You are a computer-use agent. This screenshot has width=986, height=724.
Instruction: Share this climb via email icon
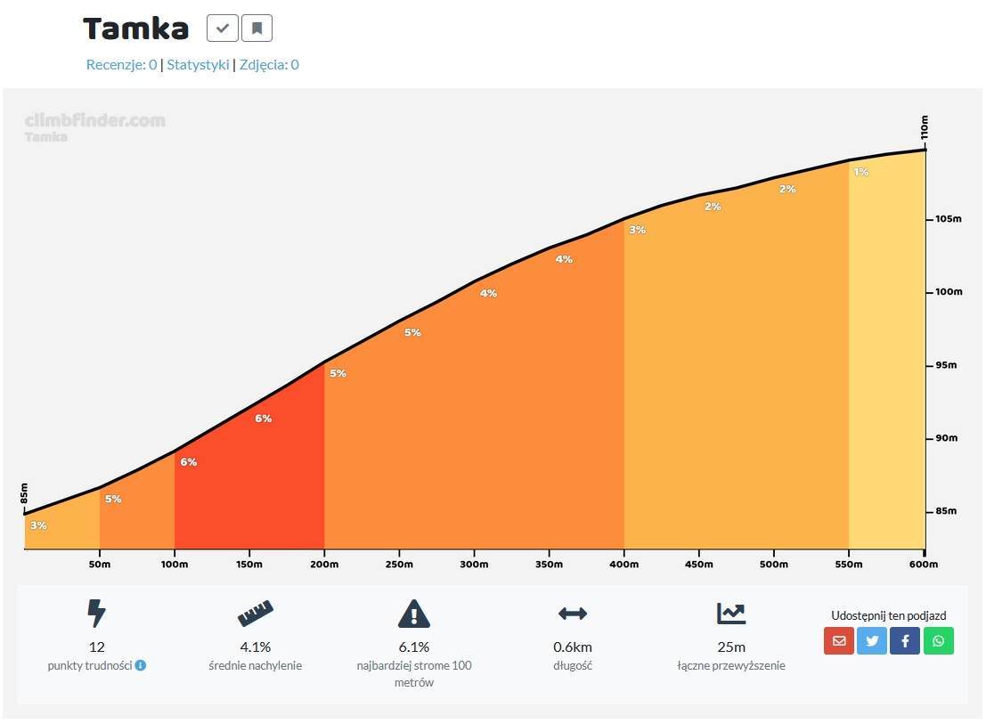click(839, 641)
